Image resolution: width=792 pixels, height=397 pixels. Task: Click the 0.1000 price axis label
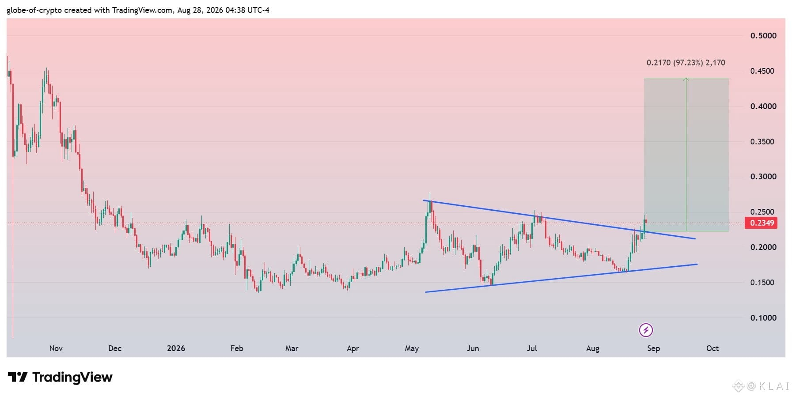[x=763, y=318]
